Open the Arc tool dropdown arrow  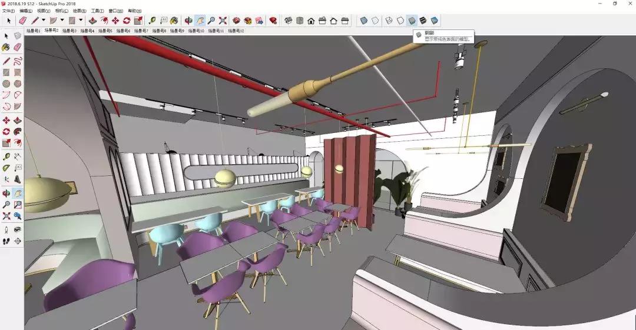[62, 21]
